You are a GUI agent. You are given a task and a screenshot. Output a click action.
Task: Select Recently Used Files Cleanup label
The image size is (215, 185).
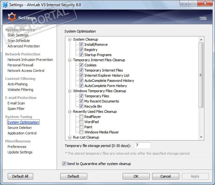[x=95, y=112]
